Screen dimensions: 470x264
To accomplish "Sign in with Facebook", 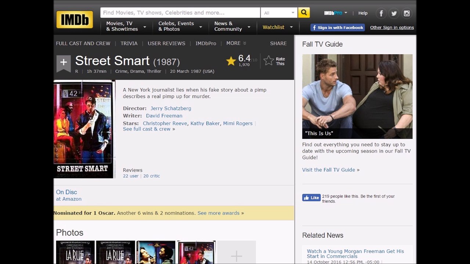I will click(x=337, y=27).
